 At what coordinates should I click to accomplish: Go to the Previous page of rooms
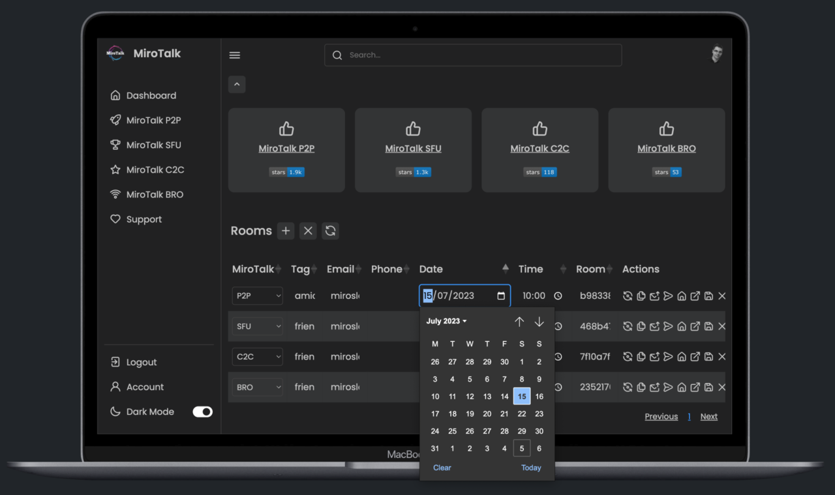point(661,417)
